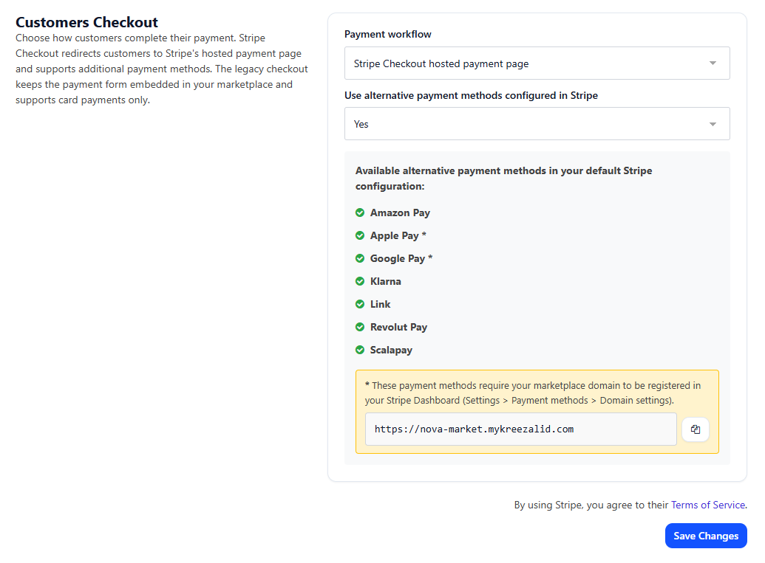Click the Link payment method text

point(380,305)
